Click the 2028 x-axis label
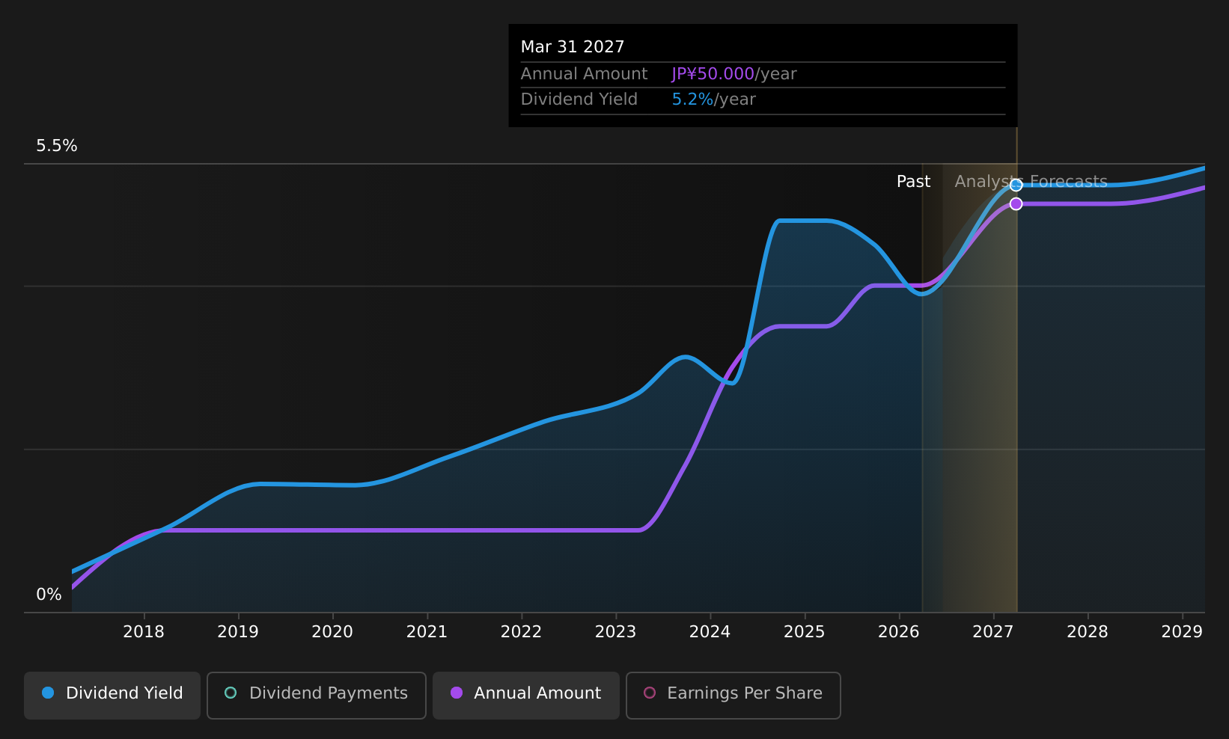1229x739 pixels. (1087, 632)
